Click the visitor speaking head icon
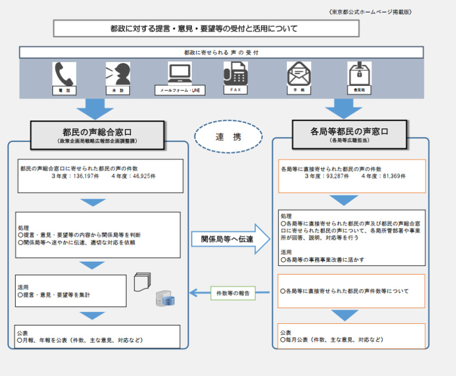 (x=118, y=73)
